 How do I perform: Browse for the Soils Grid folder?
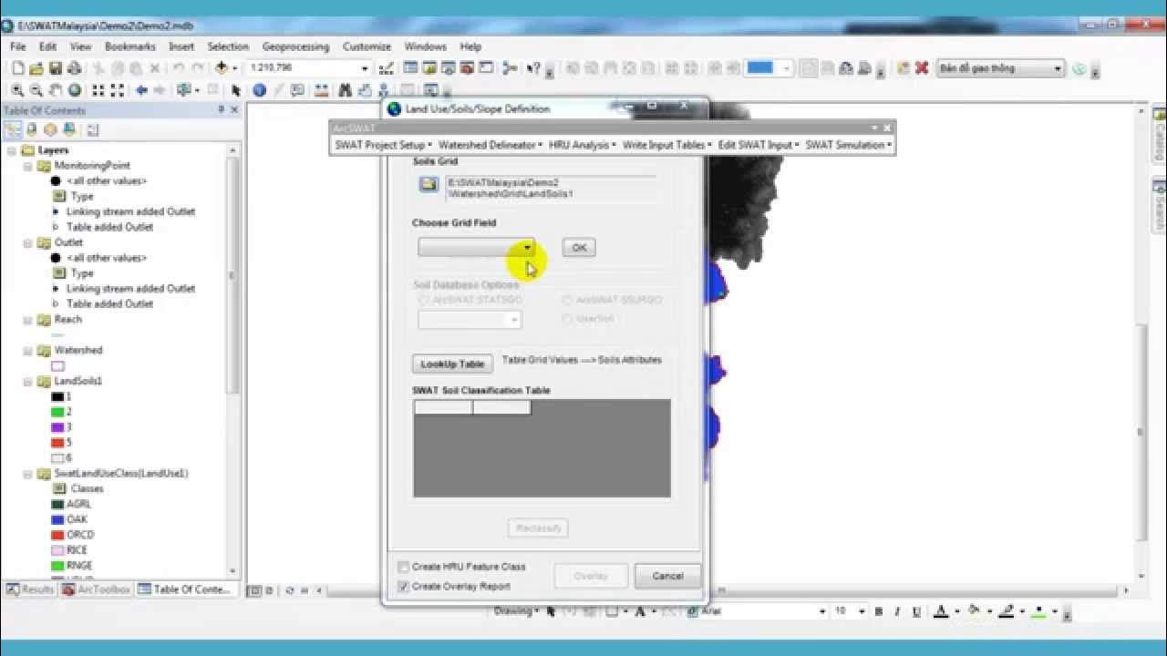[x=429, y=185]
